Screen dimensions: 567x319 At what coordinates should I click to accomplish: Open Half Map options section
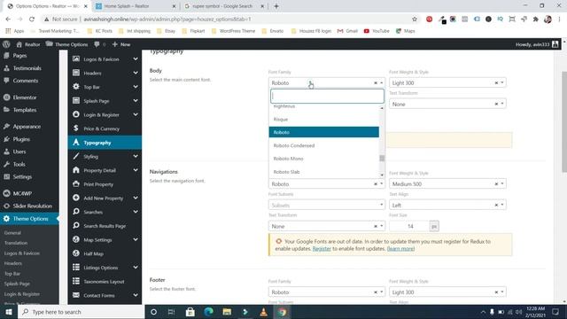coord(105,253)
